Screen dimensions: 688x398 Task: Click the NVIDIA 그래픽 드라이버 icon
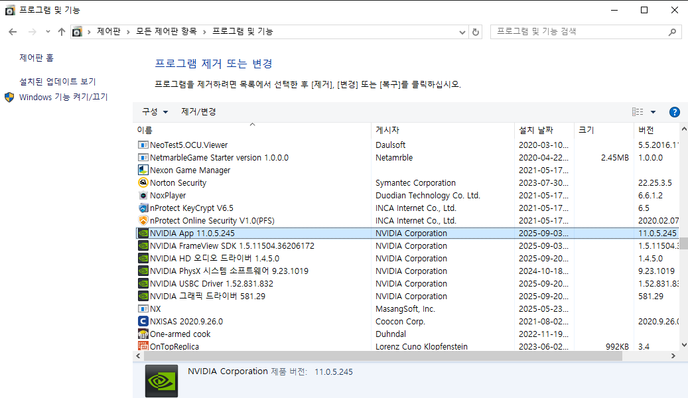click(143, 297)
